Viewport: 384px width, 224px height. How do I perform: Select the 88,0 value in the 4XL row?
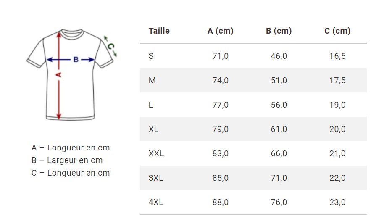(x=220, y=202)
